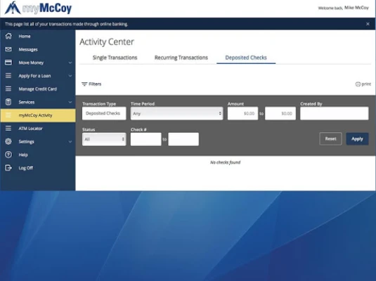Image resolution: width=376 pixels, height=281 pixels.
Task: Open the Status dropdown
Action: click(x=104, y=139)
